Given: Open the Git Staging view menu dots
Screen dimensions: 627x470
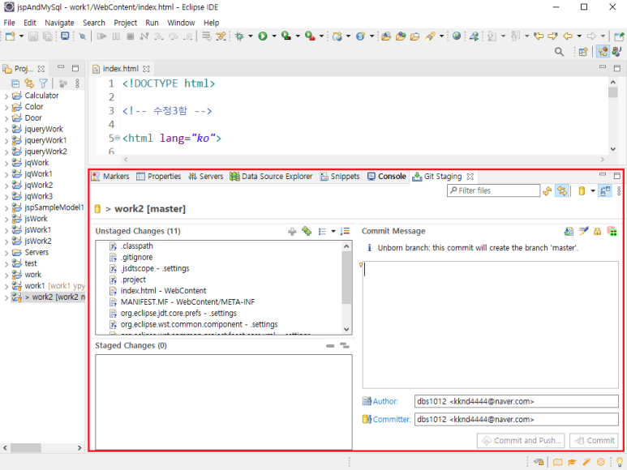Looking at the screenshot, I should pos(619,191).
